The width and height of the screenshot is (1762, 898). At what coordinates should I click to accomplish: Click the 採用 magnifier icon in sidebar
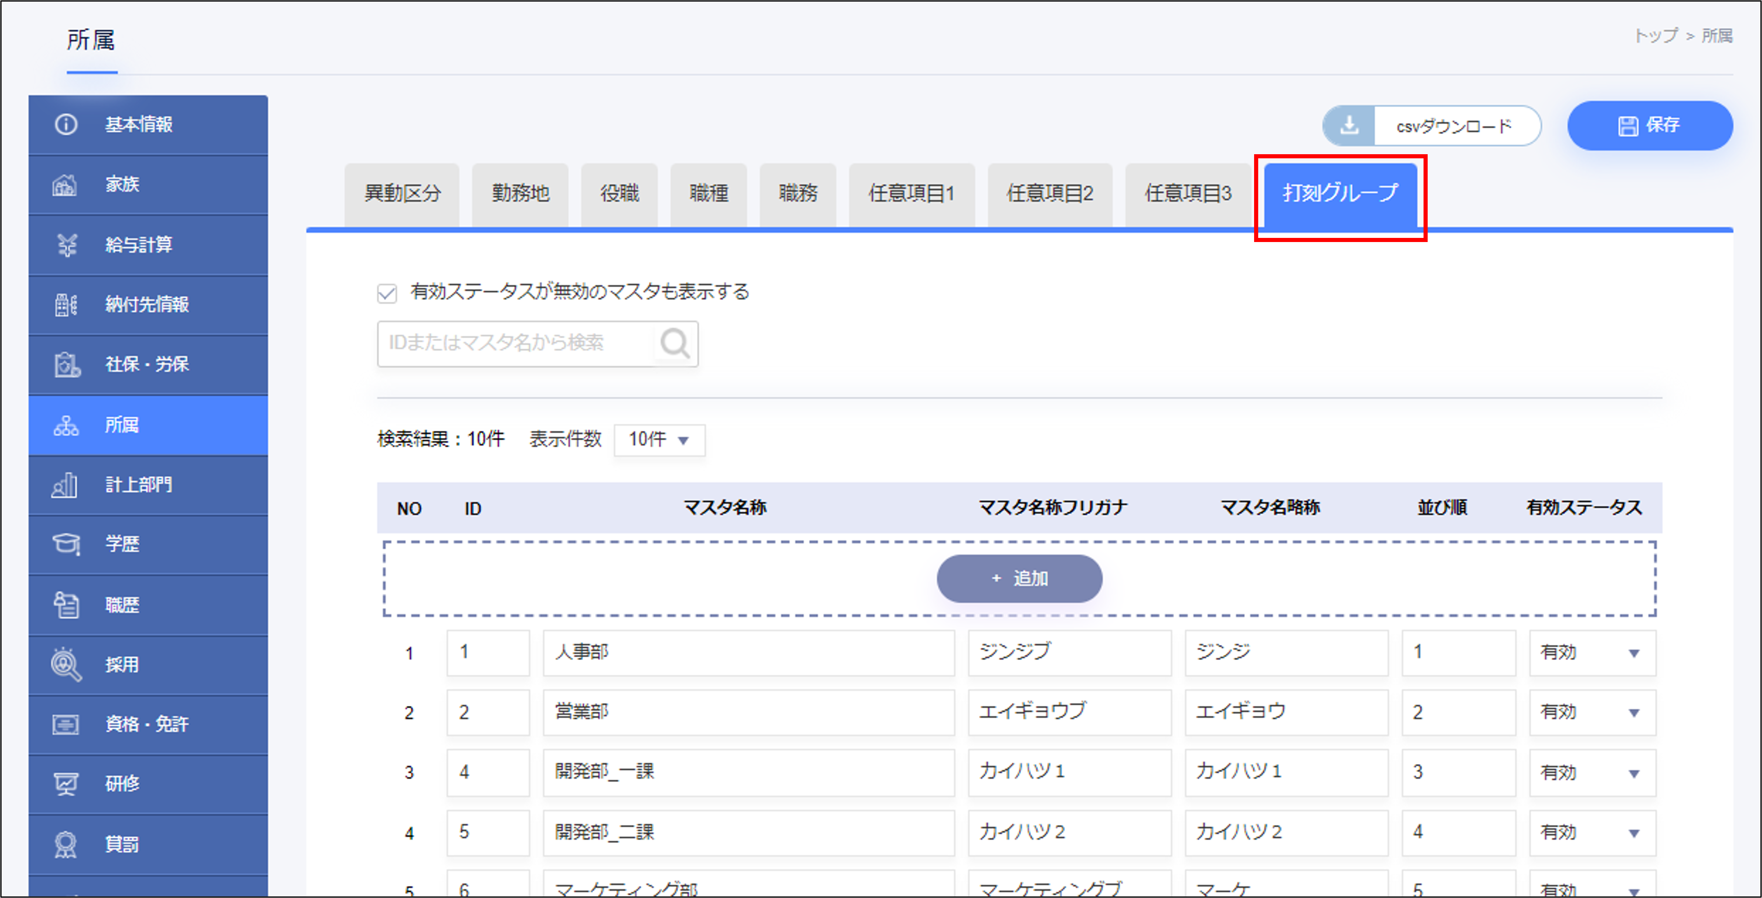coord(66,664)
